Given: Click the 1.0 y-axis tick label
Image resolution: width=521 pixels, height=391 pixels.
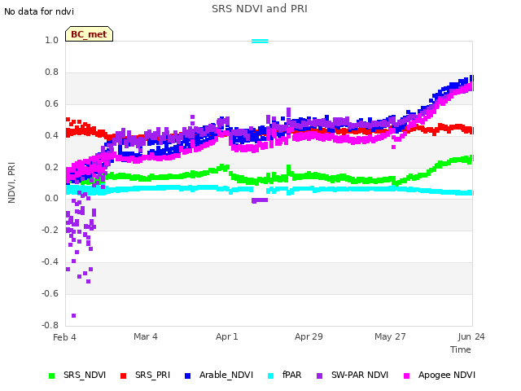Looking at the screenshot, I should point(51,41).
